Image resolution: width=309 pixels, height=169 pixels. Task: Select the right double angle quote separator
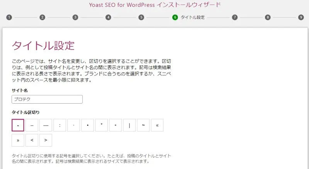pyautogui.click(x=18, y=140)
